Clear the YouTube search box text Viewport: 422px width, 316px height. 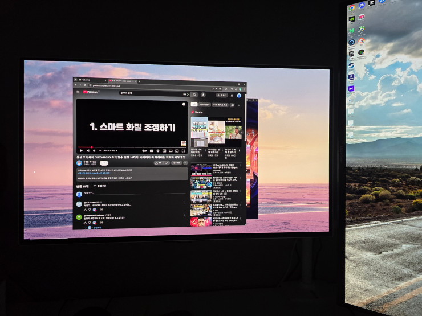coord(188,95)
